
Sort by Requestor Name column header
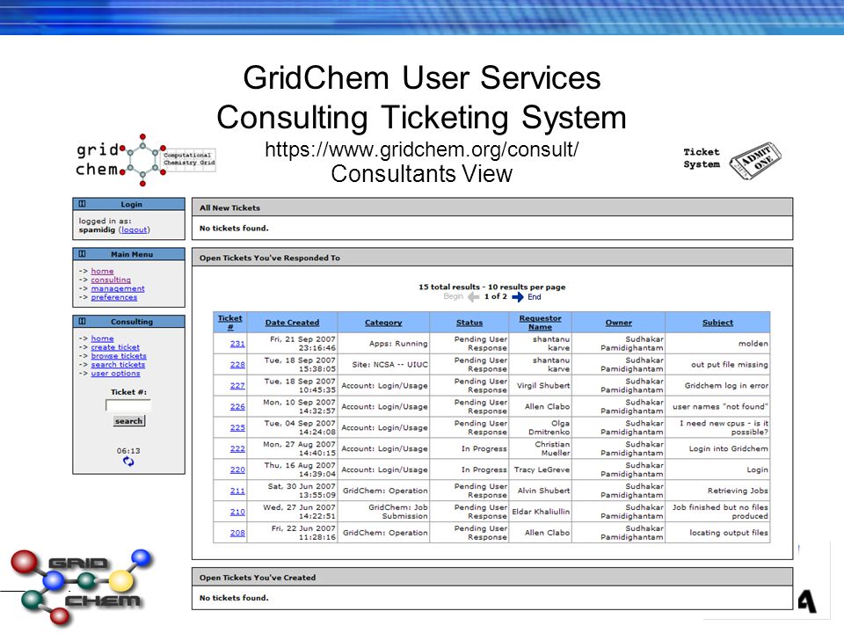(540, 323)
